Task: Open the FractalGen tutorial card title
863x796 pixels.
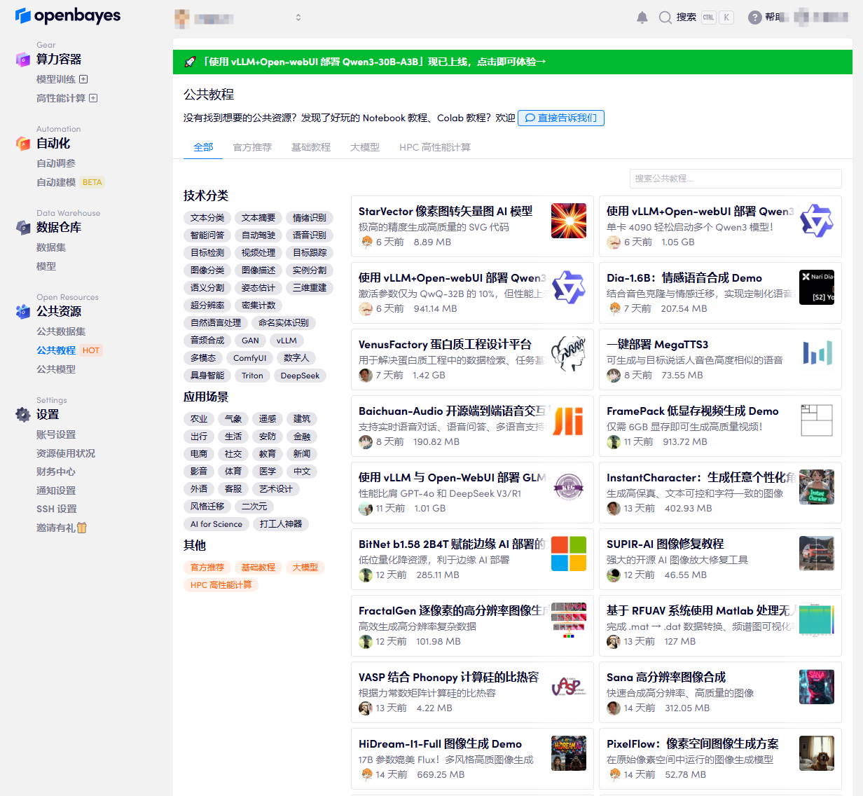Action: [453, 610]
